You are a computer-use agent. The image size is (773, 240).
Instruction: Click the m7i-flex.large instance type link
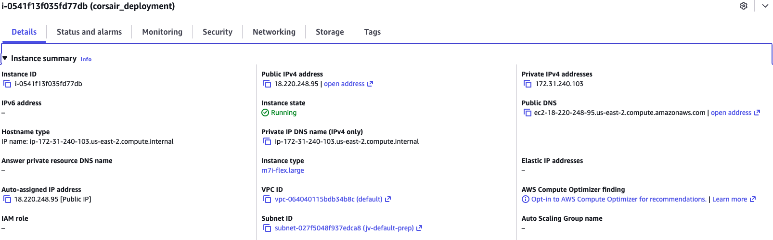(x=283, y=170)
